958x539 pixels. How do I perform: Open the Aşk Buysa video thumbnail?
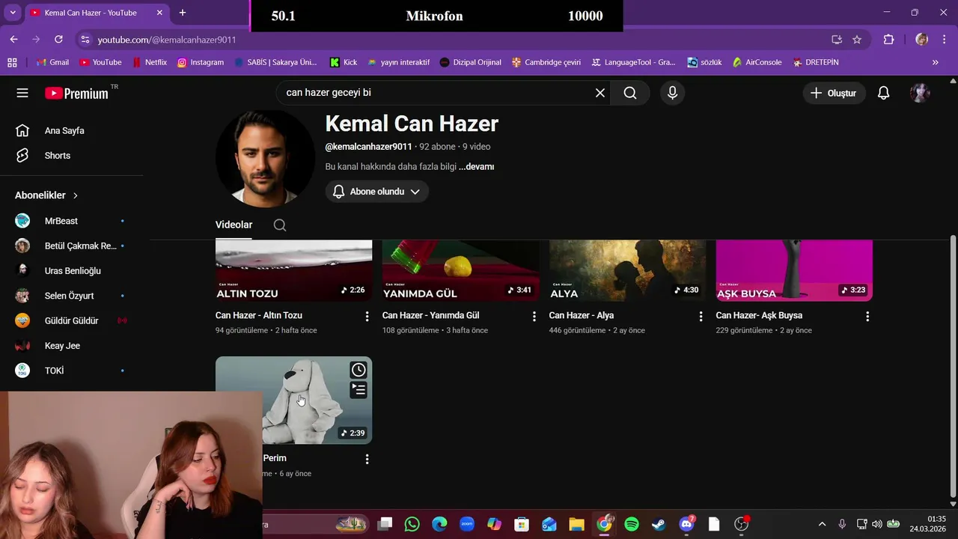[794, 270]
